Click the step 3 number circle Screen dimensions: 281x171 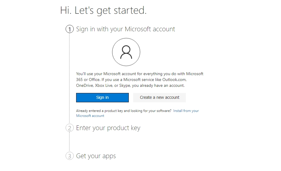coord(69,156)
